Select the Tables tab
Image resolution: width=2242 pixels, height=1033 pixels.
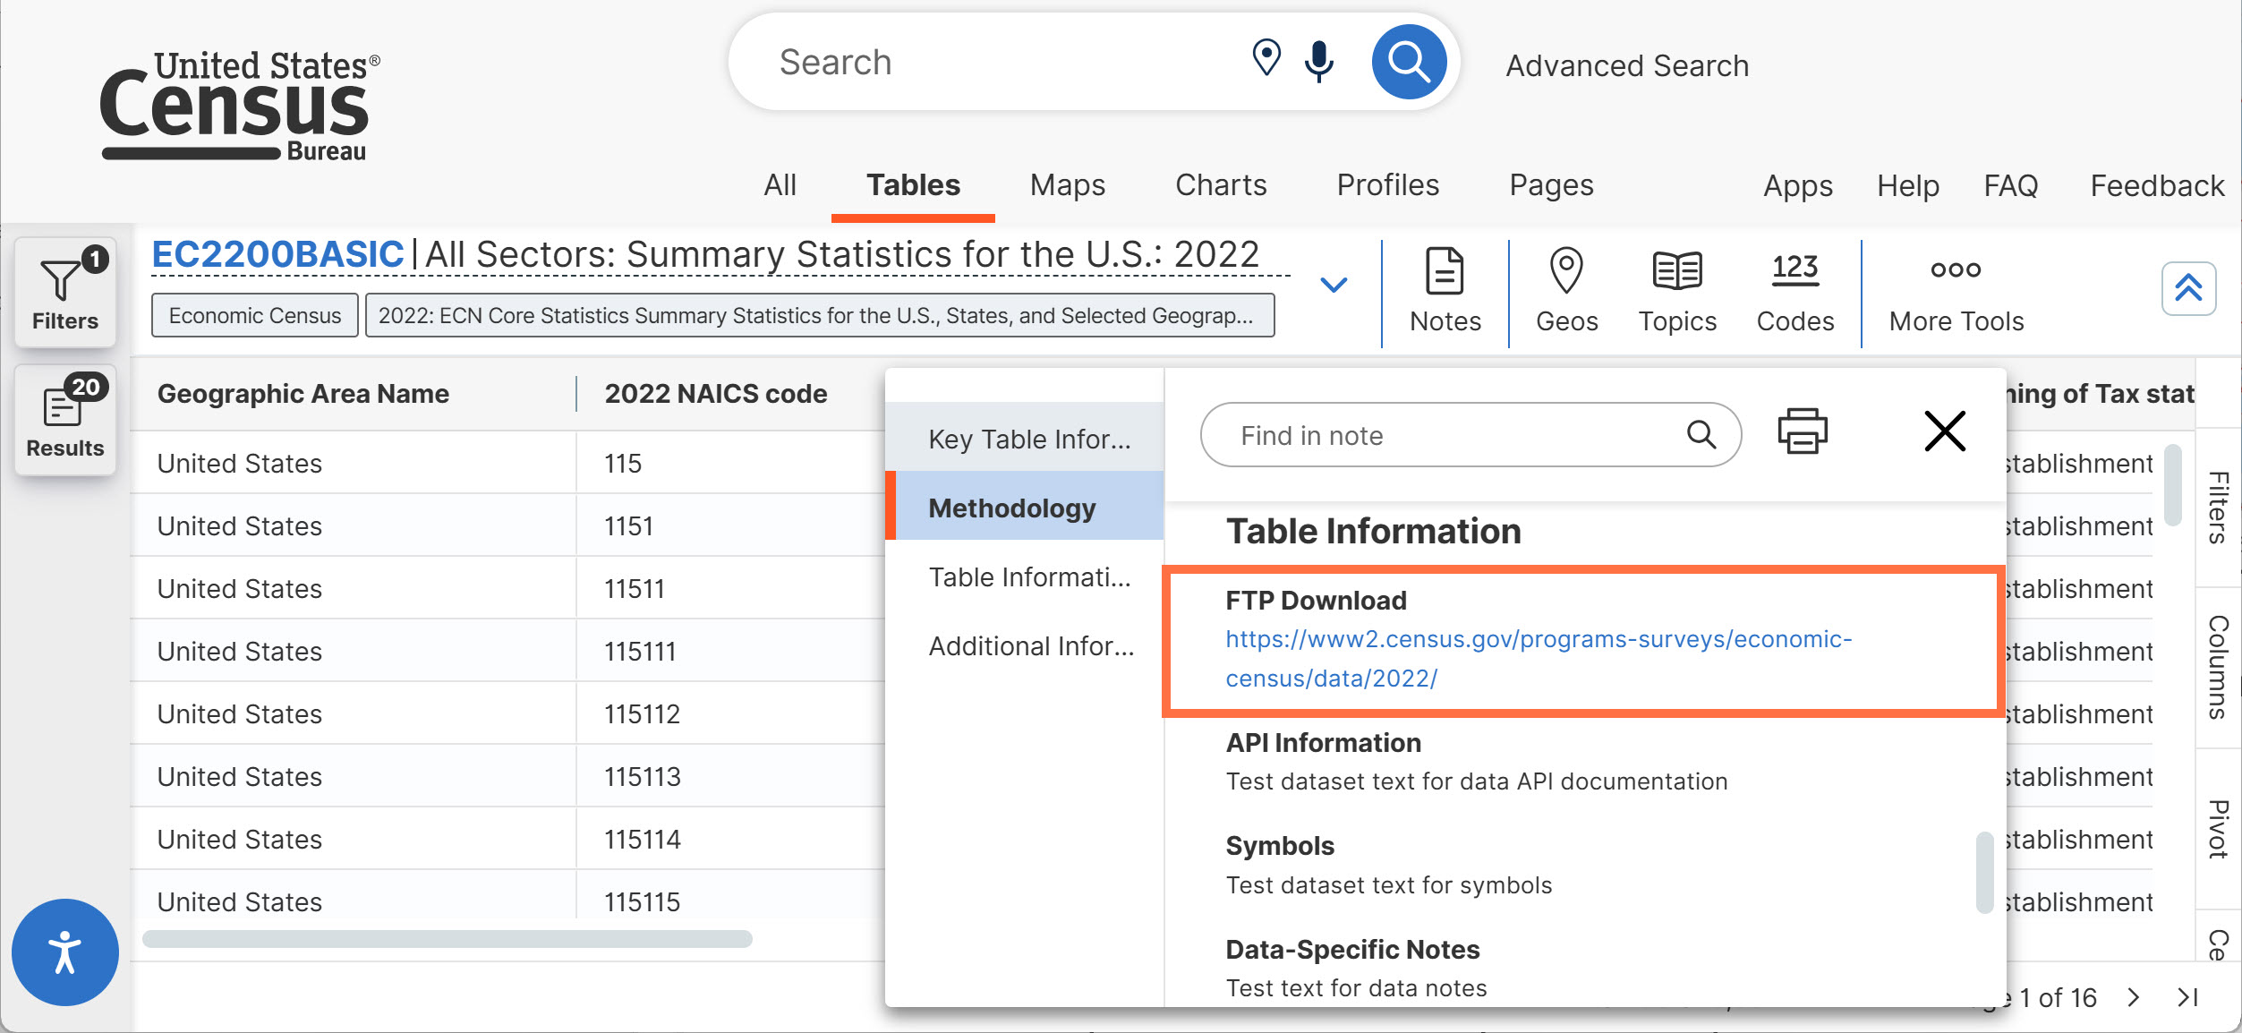913,185
